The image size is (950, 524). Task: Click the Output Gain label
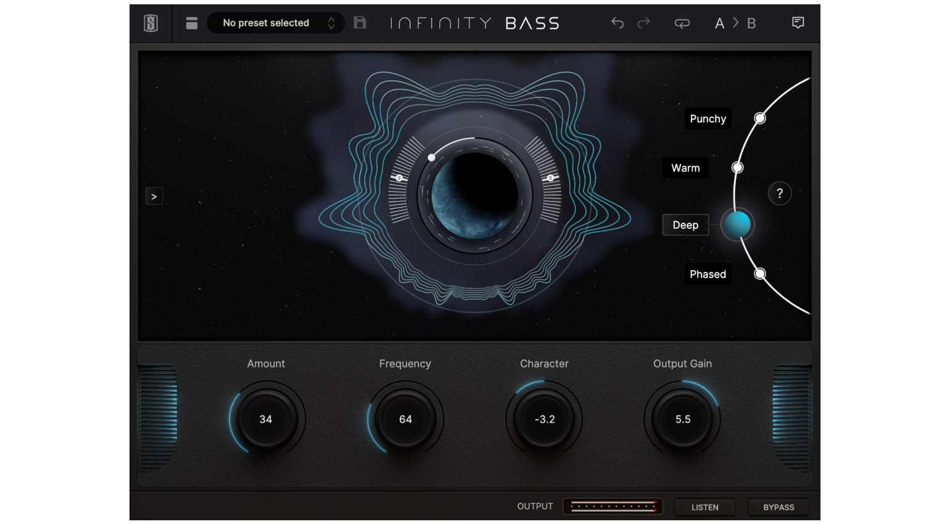pyautogui.click(x=682, y=364)
